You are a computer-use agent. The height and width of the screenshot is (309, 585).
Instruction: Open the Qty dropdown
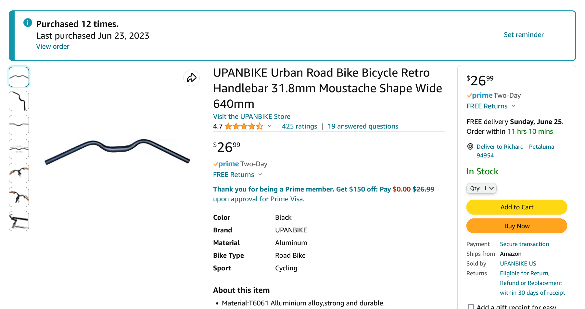click(x=481, y=189)
